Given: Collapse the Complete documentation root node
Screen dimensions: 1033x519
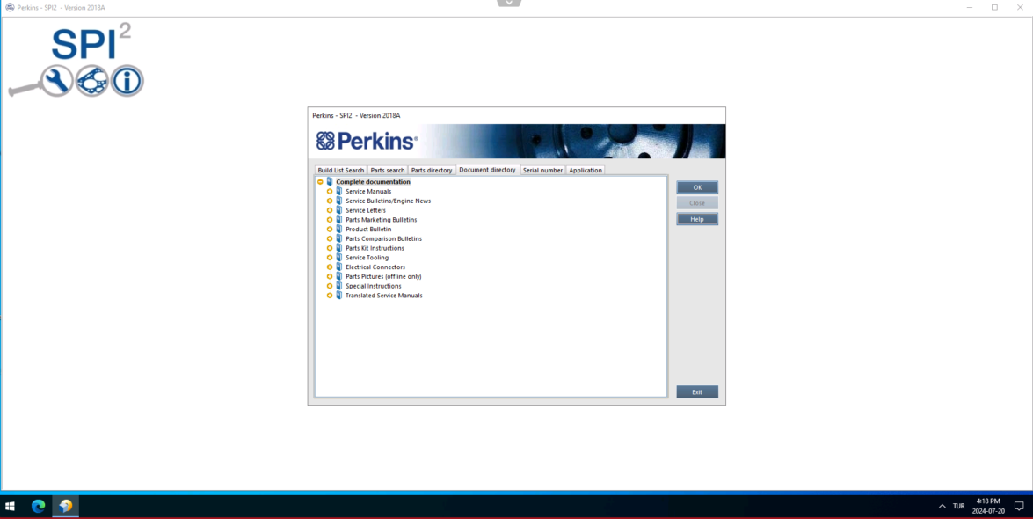Looking at the screenshot, I should click(320, 182).
